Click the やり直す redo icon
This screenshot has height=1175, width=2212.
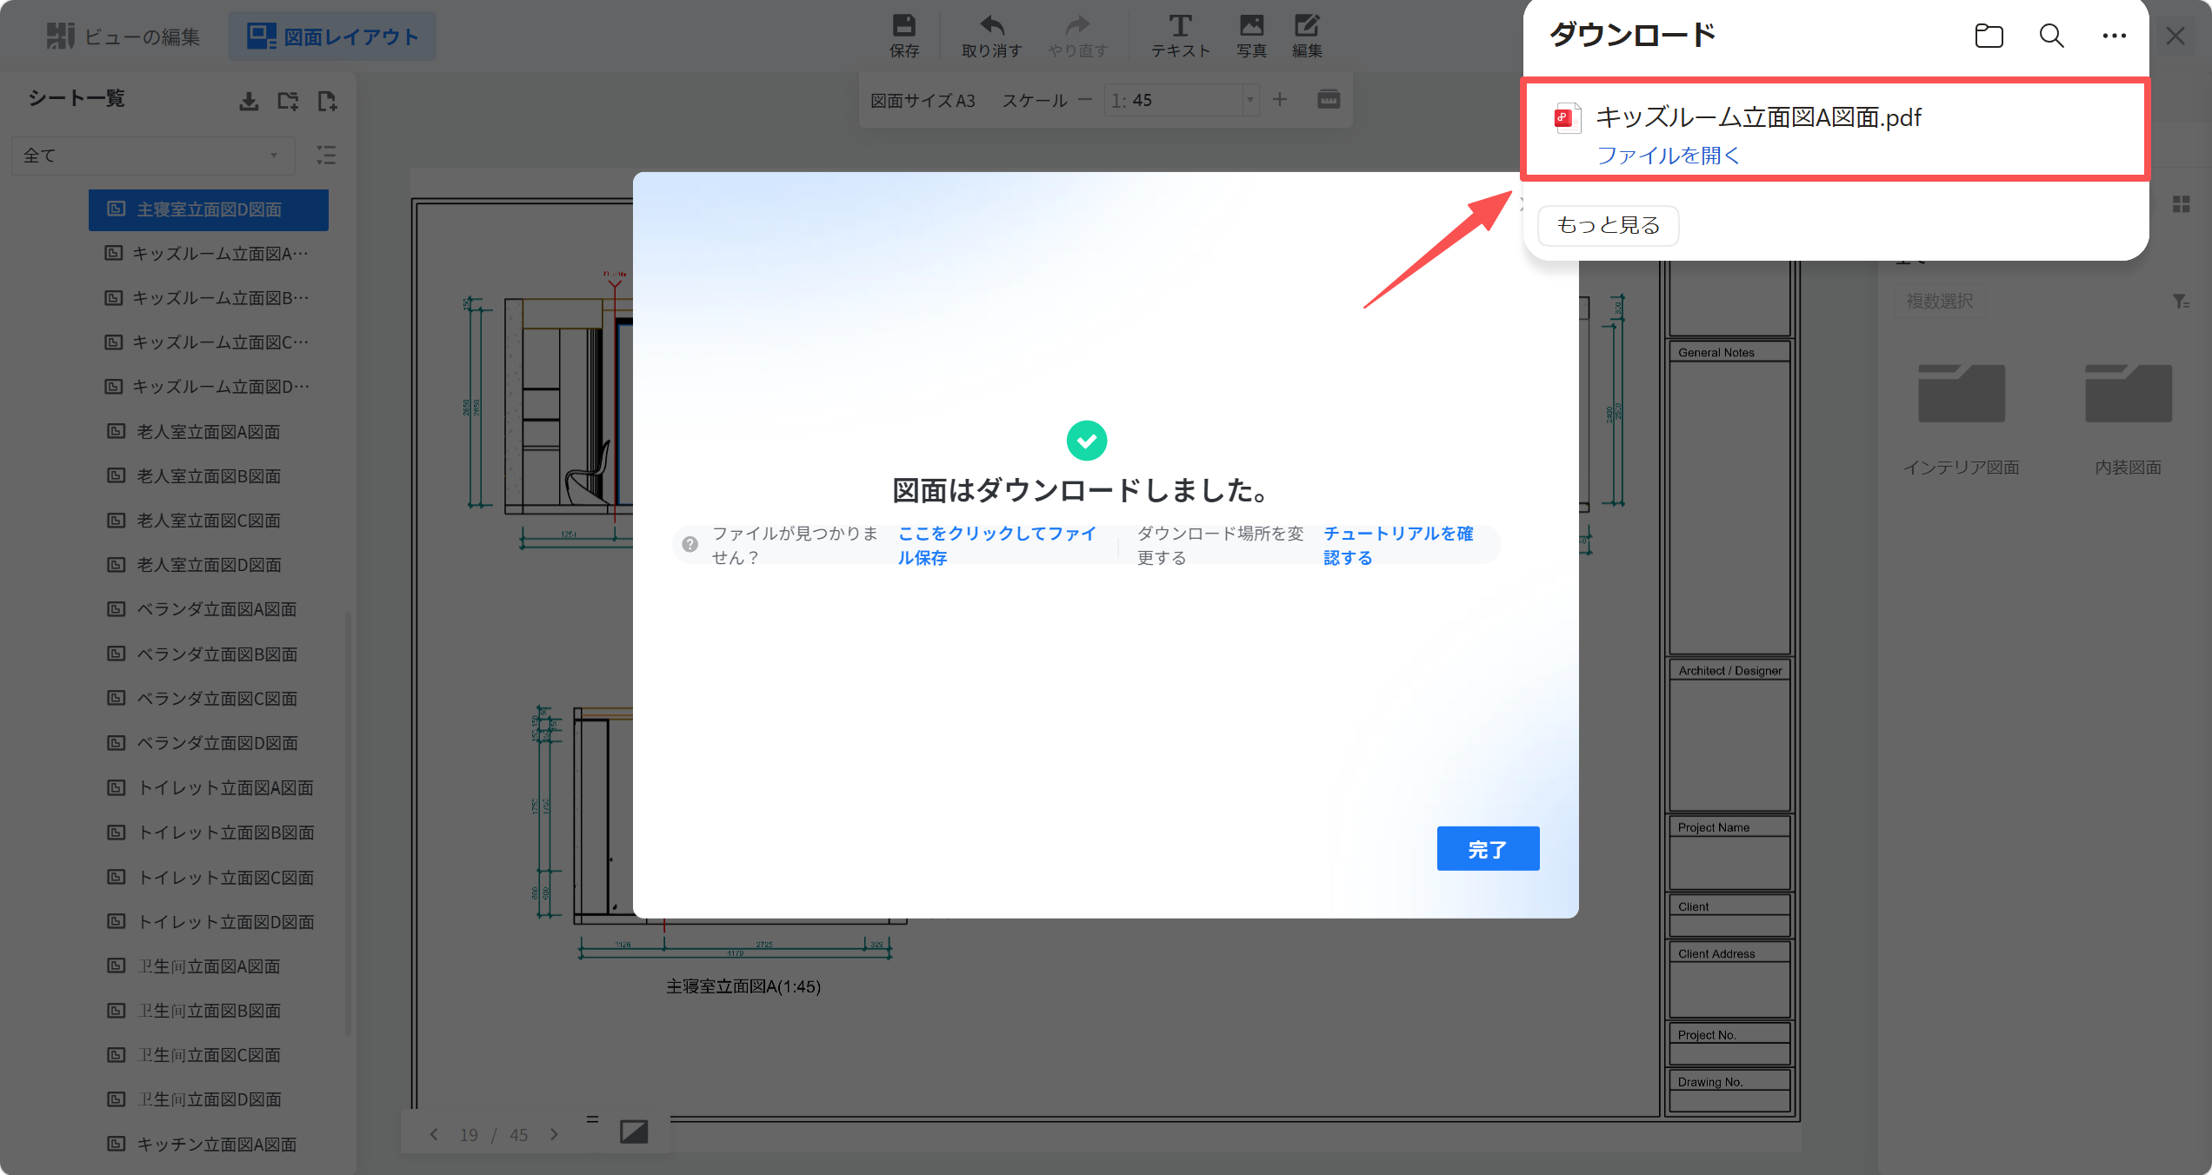coord(1077,36)
